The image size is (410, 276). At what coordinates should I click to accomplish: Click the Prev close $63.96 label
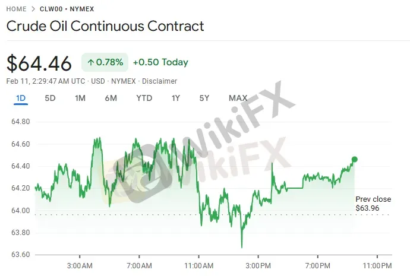click(x=373, y=204)
